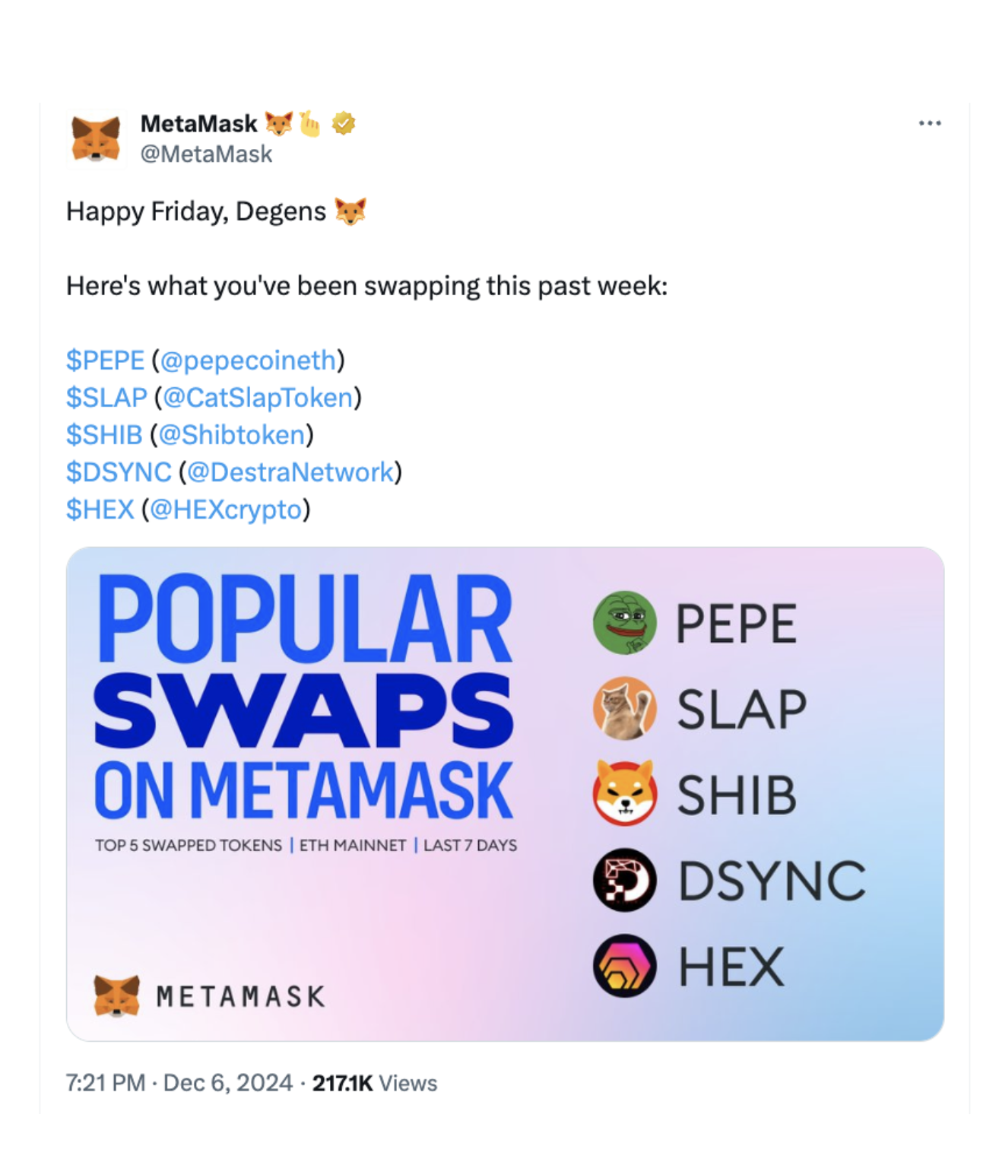Click the @MetaMask handle under the name

pos(206,154)
